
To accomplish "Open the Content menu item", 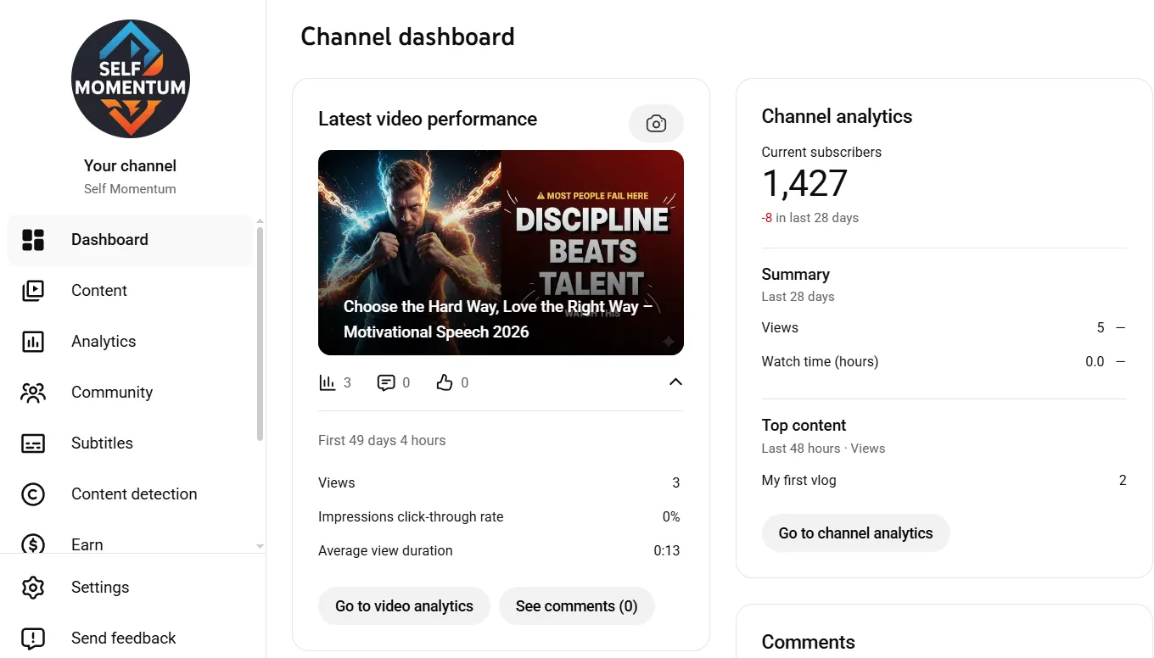I will (x=130, y=291).
